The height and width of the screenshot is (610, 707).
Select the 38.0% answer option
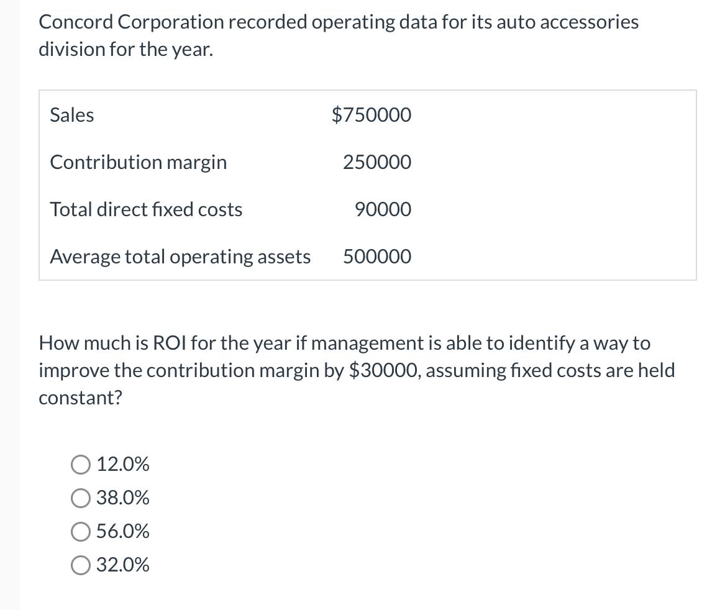coord(80,498)
